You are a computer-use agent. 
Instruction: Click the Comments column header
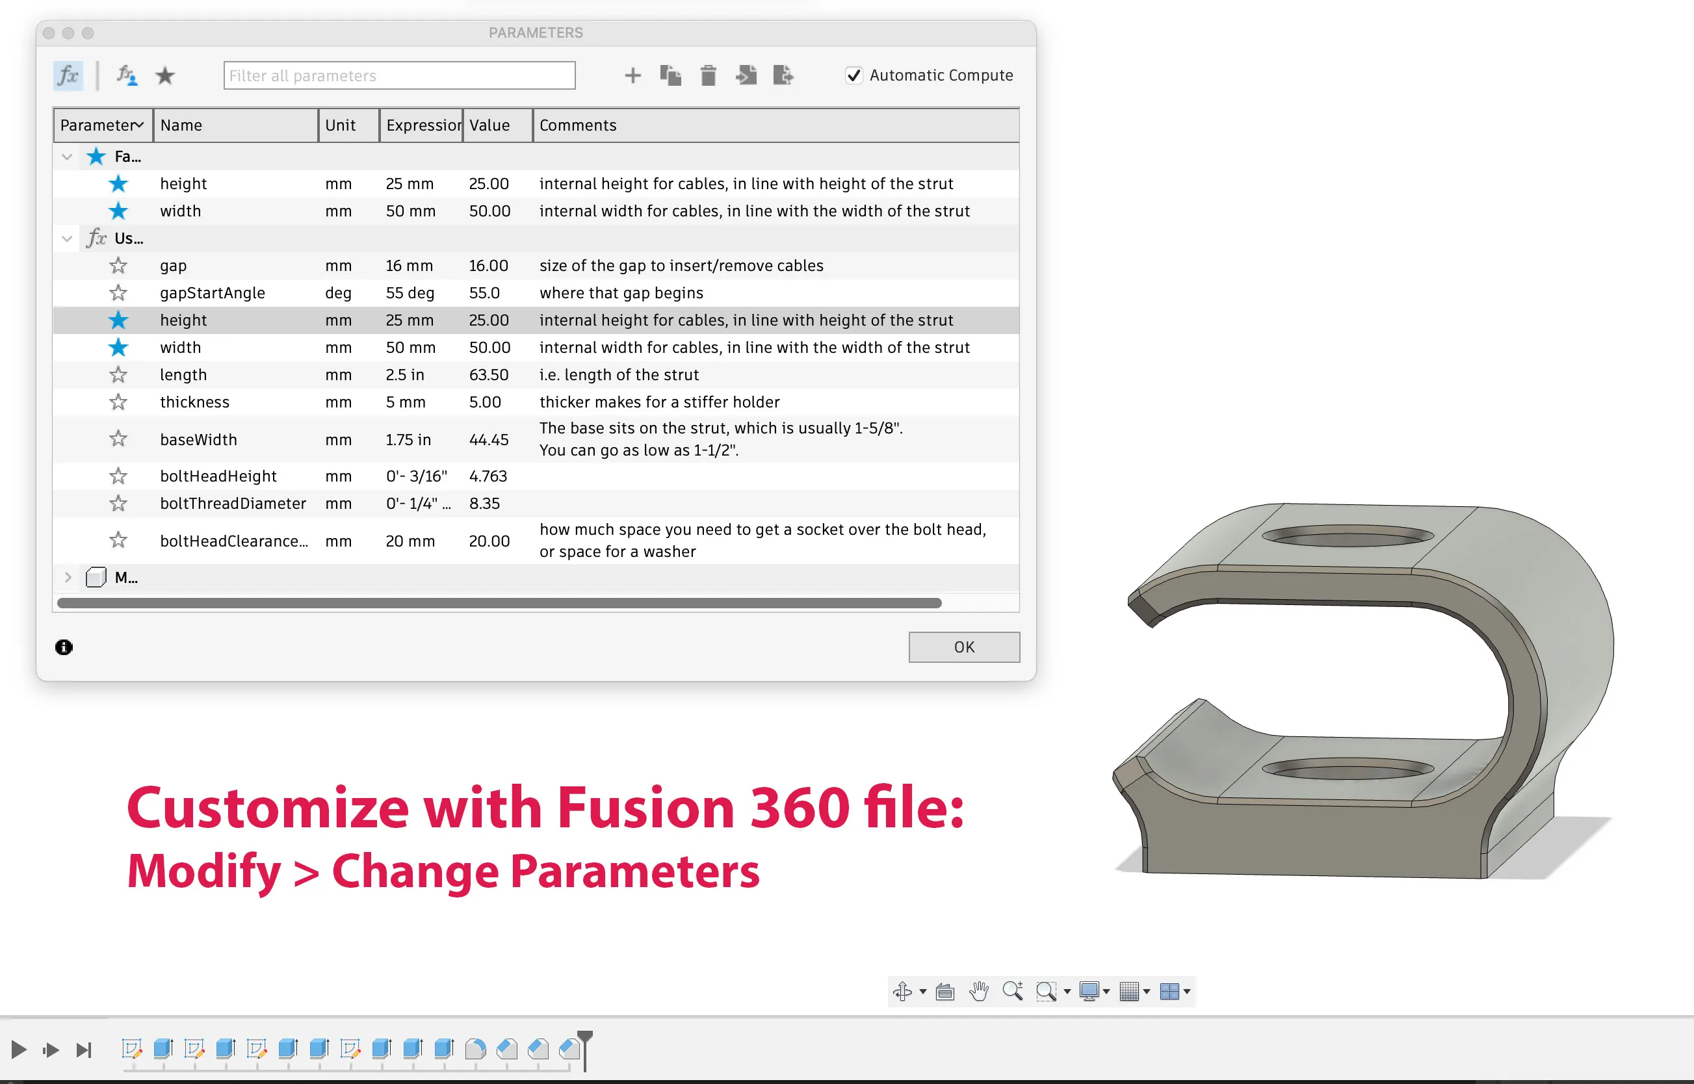click(776, 125)
